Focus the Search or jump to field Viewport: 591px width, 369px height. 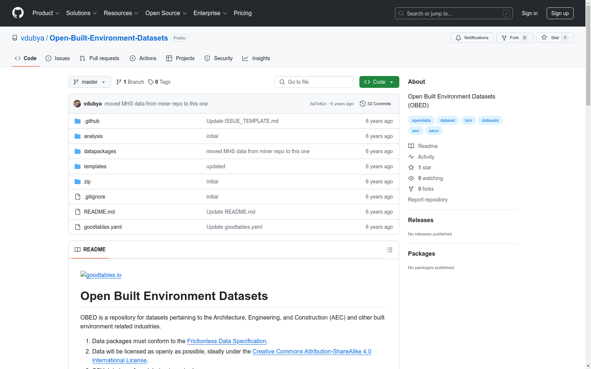454,13
